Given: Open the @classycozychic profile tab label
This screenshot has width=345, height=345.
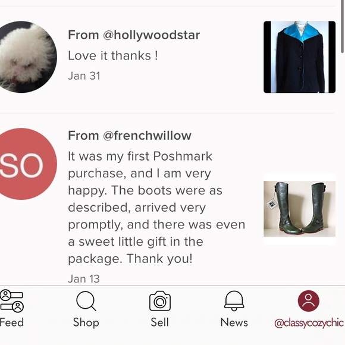Looking at the screenshot, I should pos(309,323).
